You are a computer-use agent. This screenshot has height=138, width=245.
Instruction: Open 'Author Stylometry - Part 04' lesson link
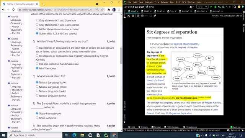pyautogui.click(x=16, y=47)
